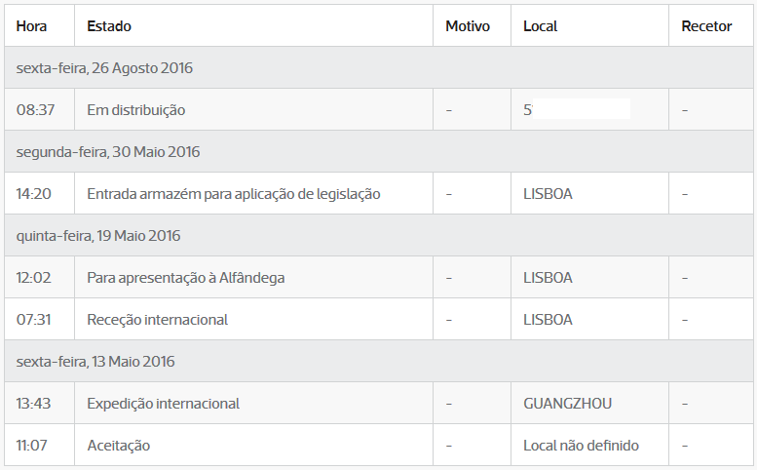The width and height of the screenshot is (757, 470).
Task: Click the Recetor column header
Action: click(x=706, y=26)
